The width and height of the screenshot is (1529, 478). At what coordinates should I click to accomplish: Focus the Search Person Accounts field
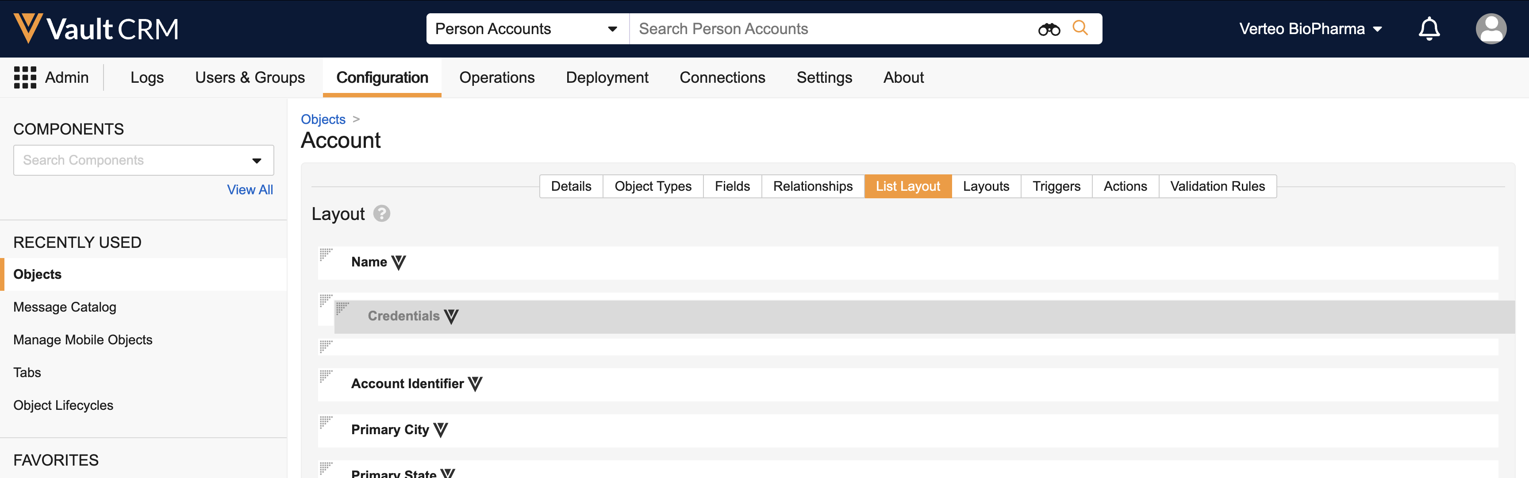tap(831, 29)
